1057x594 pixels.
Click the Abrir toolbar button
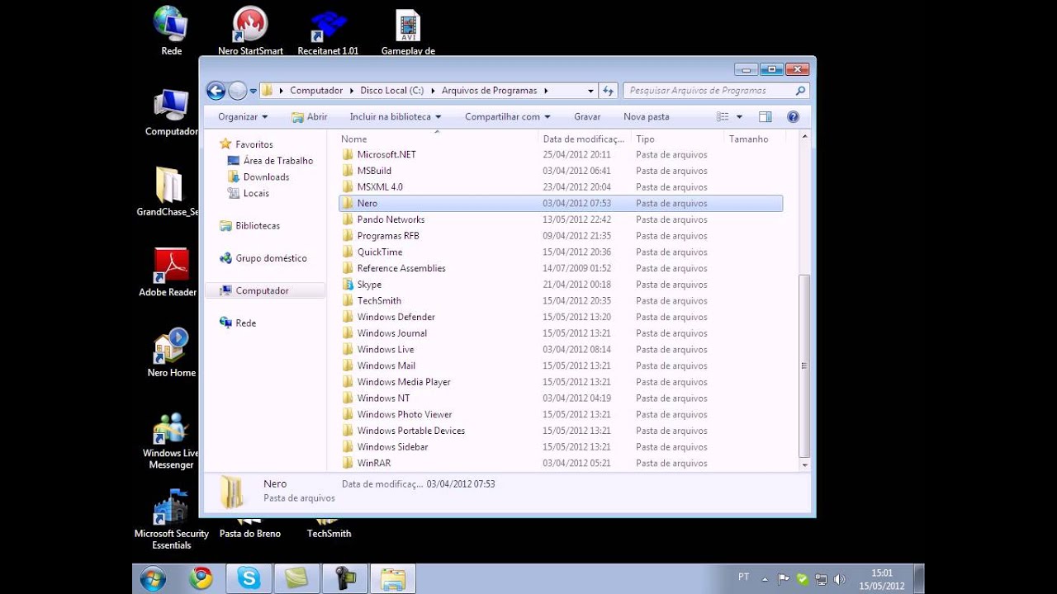pos(310,117)
